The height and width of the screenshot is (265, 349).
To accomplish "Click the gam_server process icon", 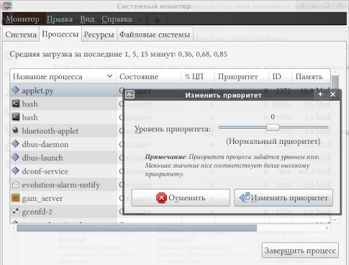I will click(16, 198).
